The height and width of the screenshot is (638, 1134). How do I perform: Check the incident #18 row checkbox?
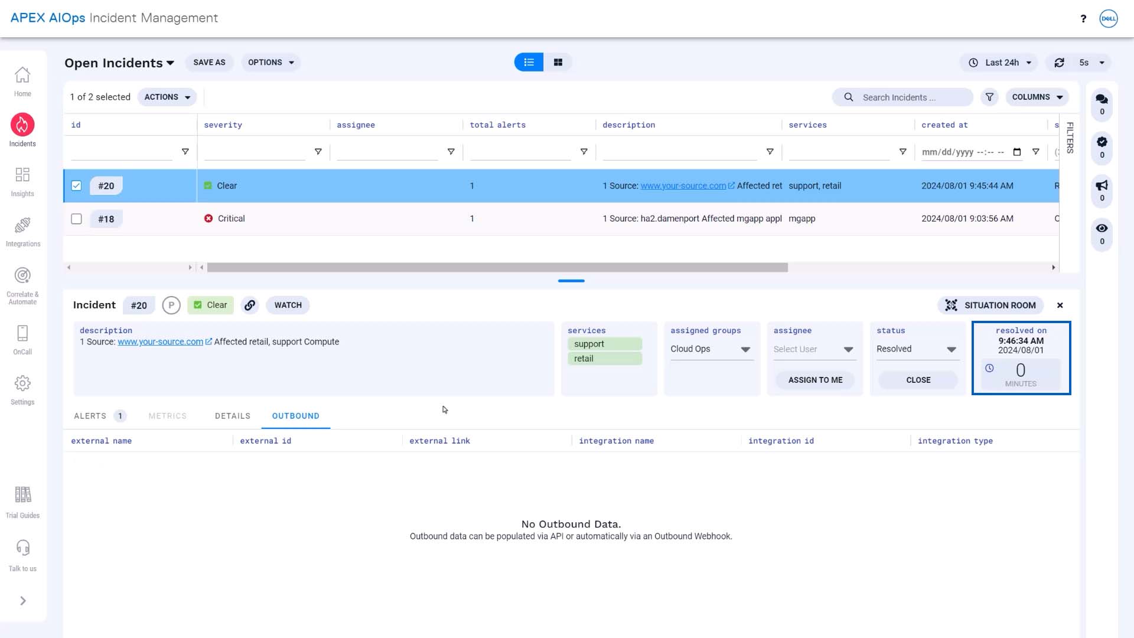[x=76, y=219]
